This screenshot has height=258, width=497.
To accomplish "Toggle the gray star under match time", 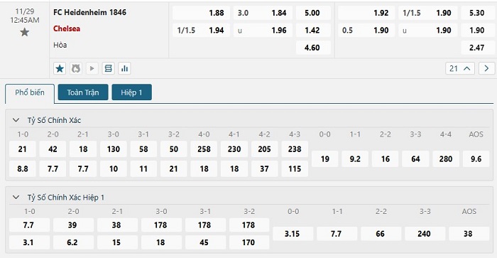I will tap(24, 32).
